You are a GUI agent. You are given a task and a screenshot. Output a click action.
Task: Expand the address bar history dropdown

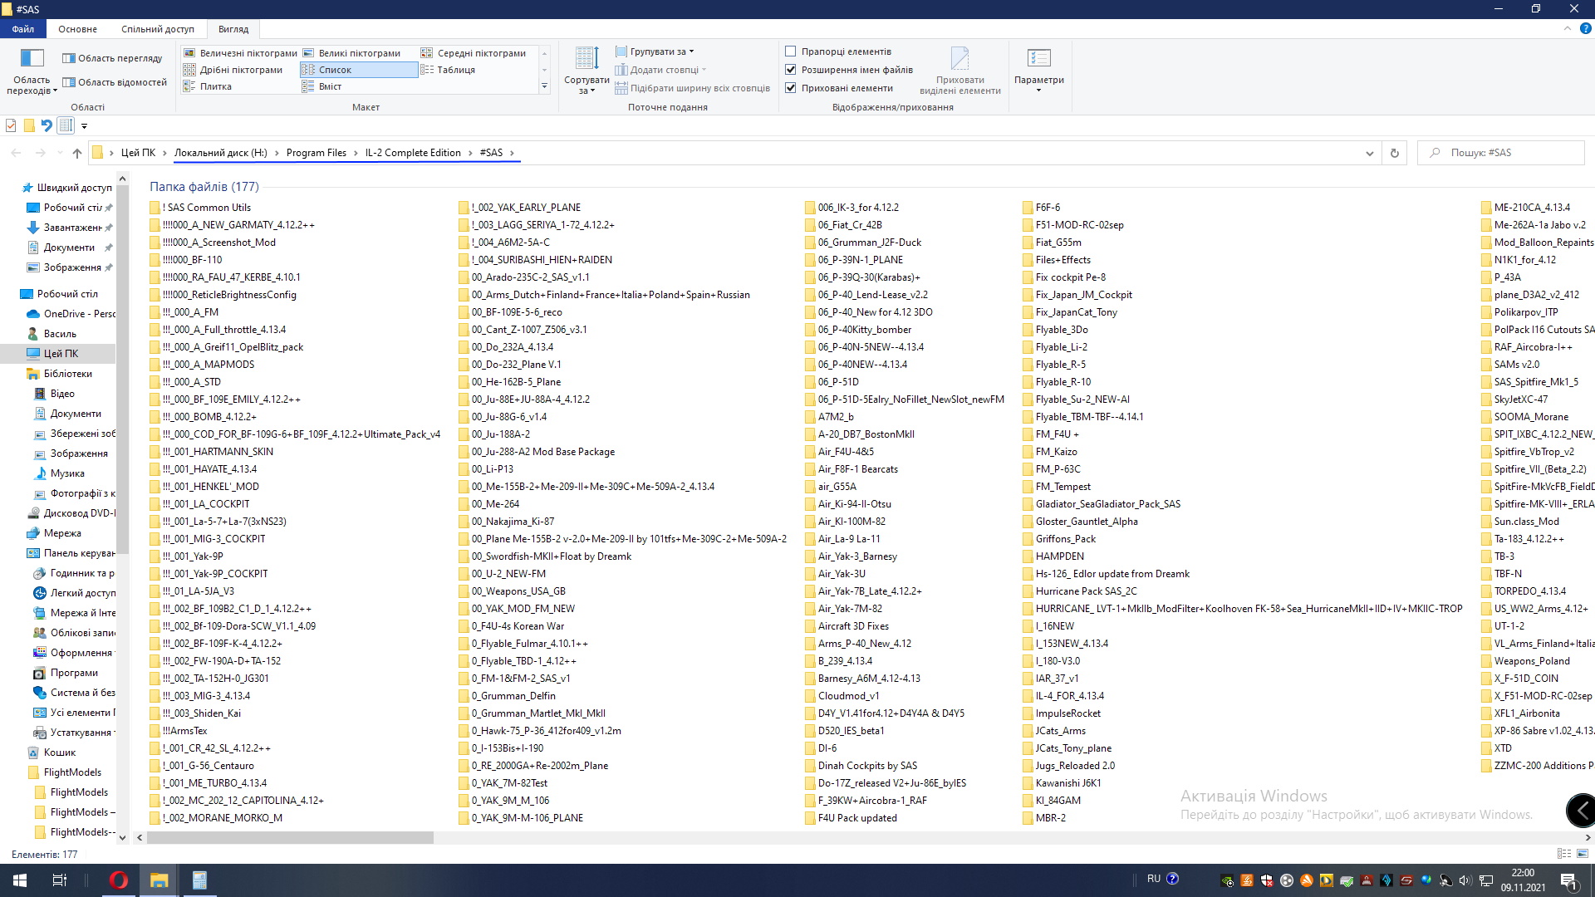click(1369, 153)
